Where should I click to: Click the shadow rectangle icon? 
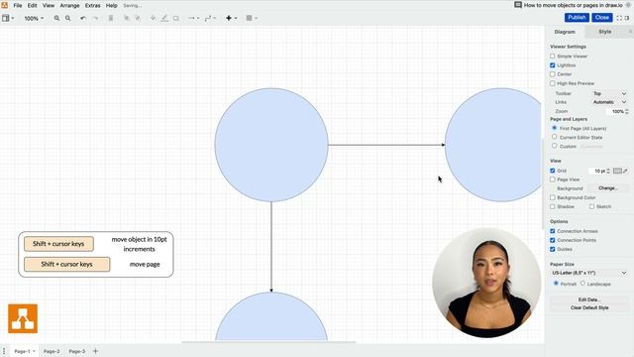(176, 18)
